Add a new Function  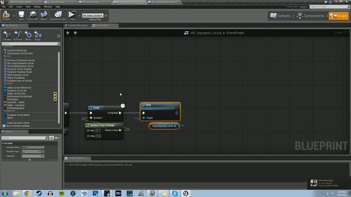[18, 36]
